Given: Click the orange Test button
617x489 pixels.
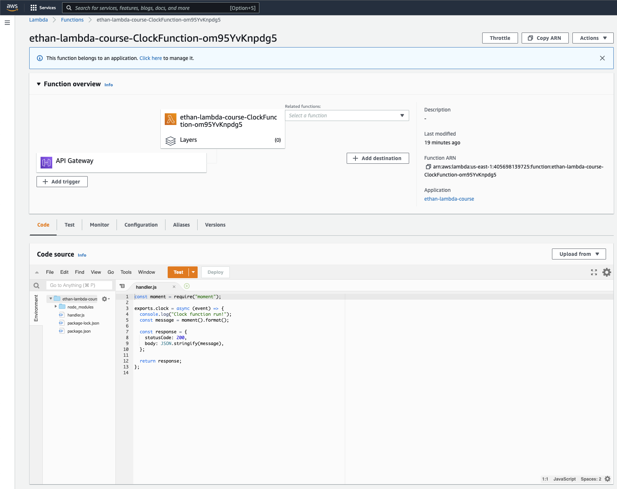Looking at the screenshot, I should [x=178, y=272].
